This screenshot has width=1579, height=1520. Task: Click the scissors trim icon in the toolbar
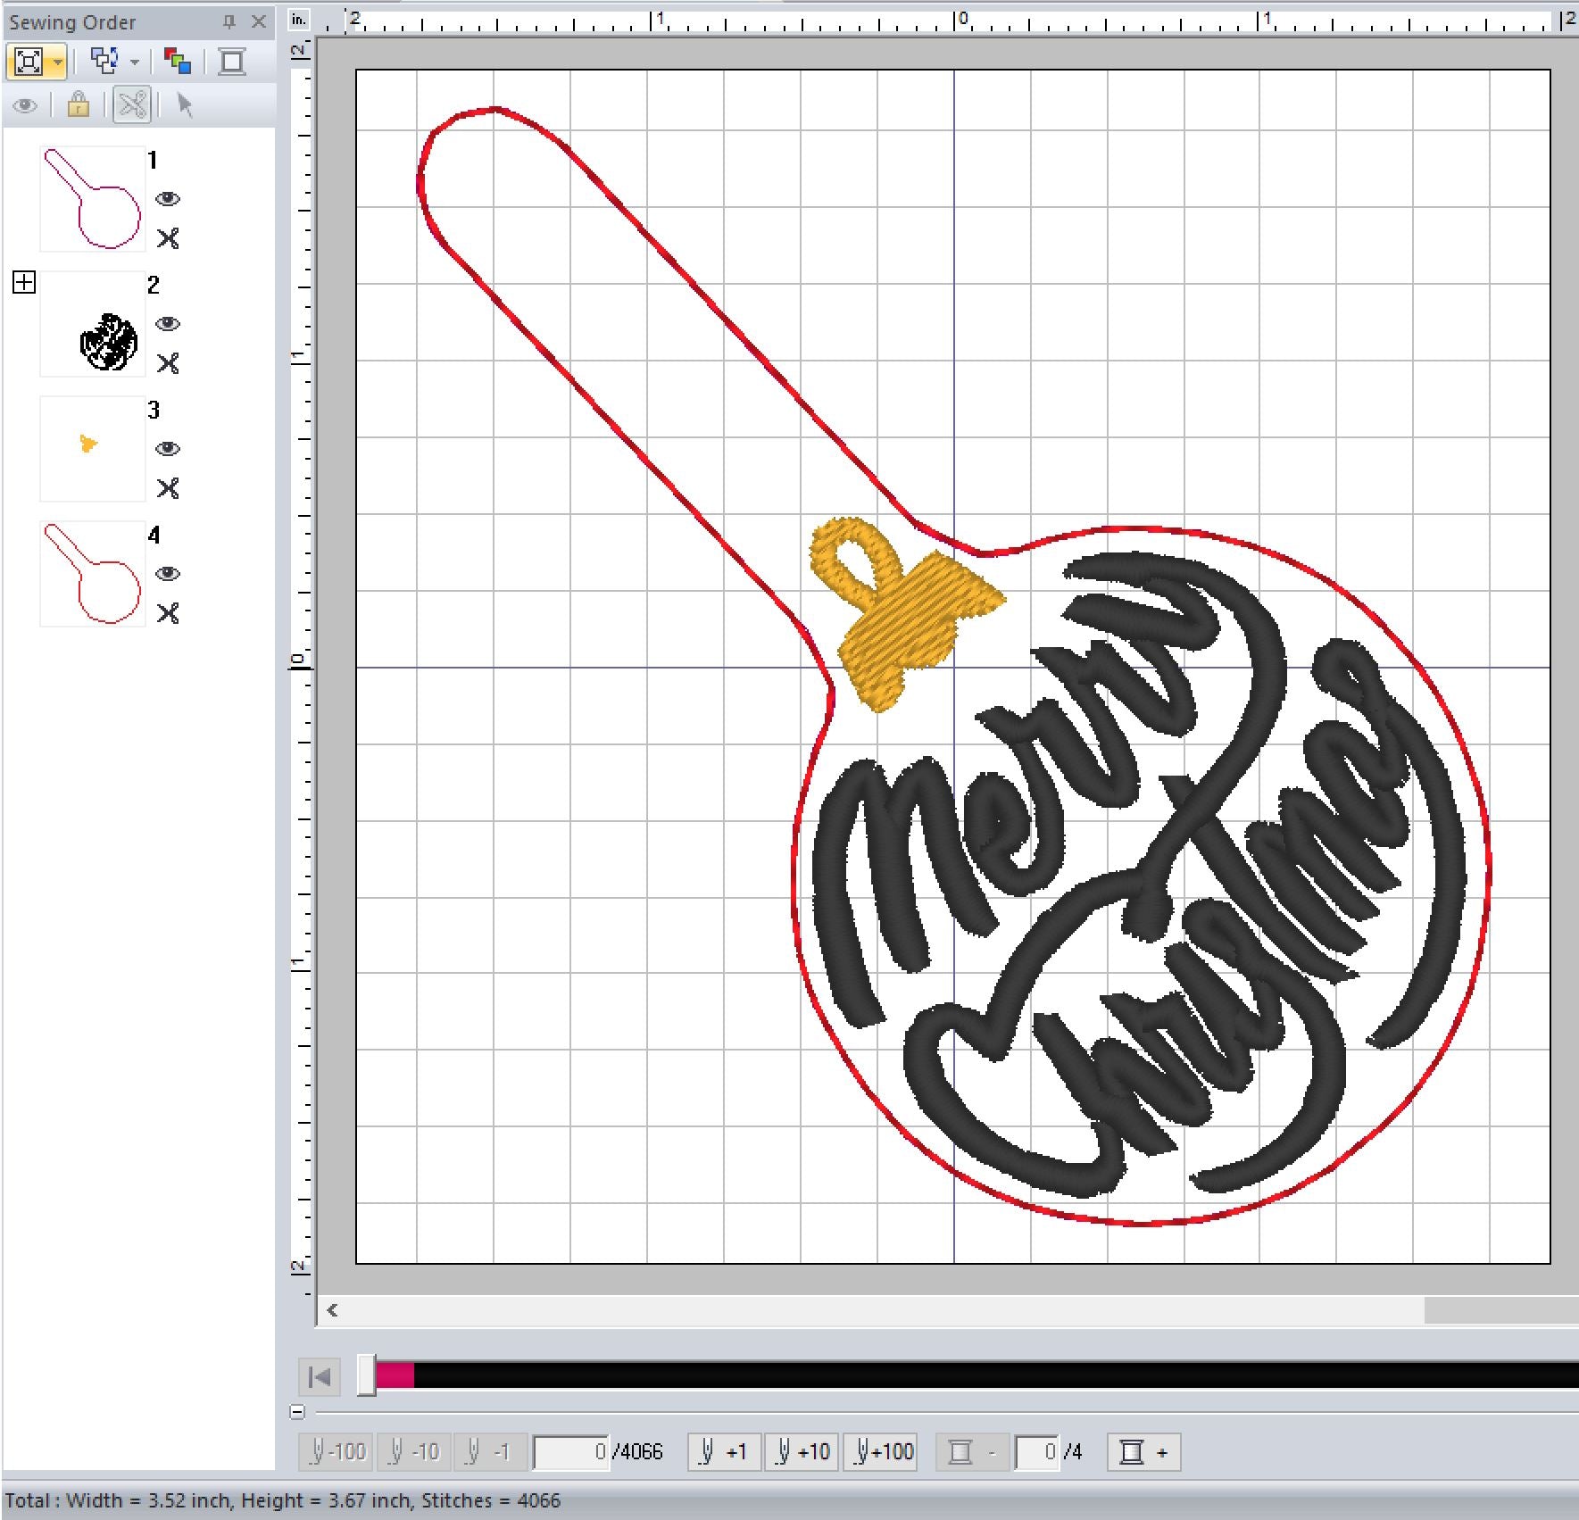pyautogui.click(x=132, y=105)
